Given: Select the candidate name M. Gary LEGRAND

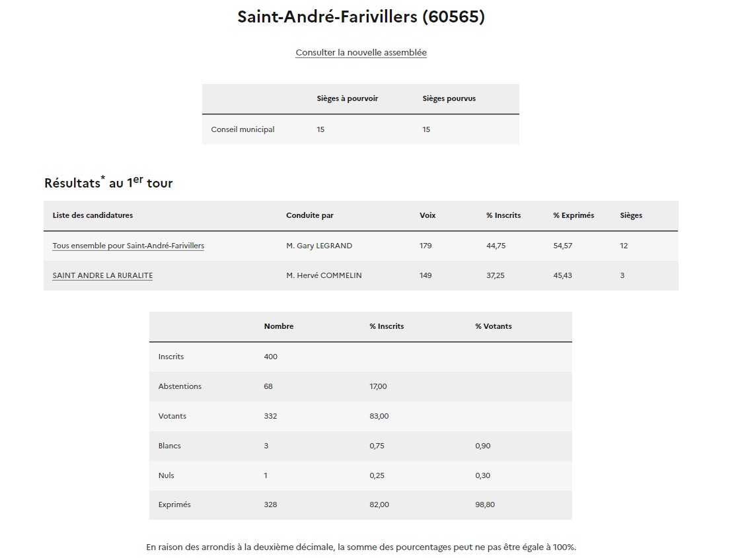Looking at the screenshot, I should click(x=319, y=246).
